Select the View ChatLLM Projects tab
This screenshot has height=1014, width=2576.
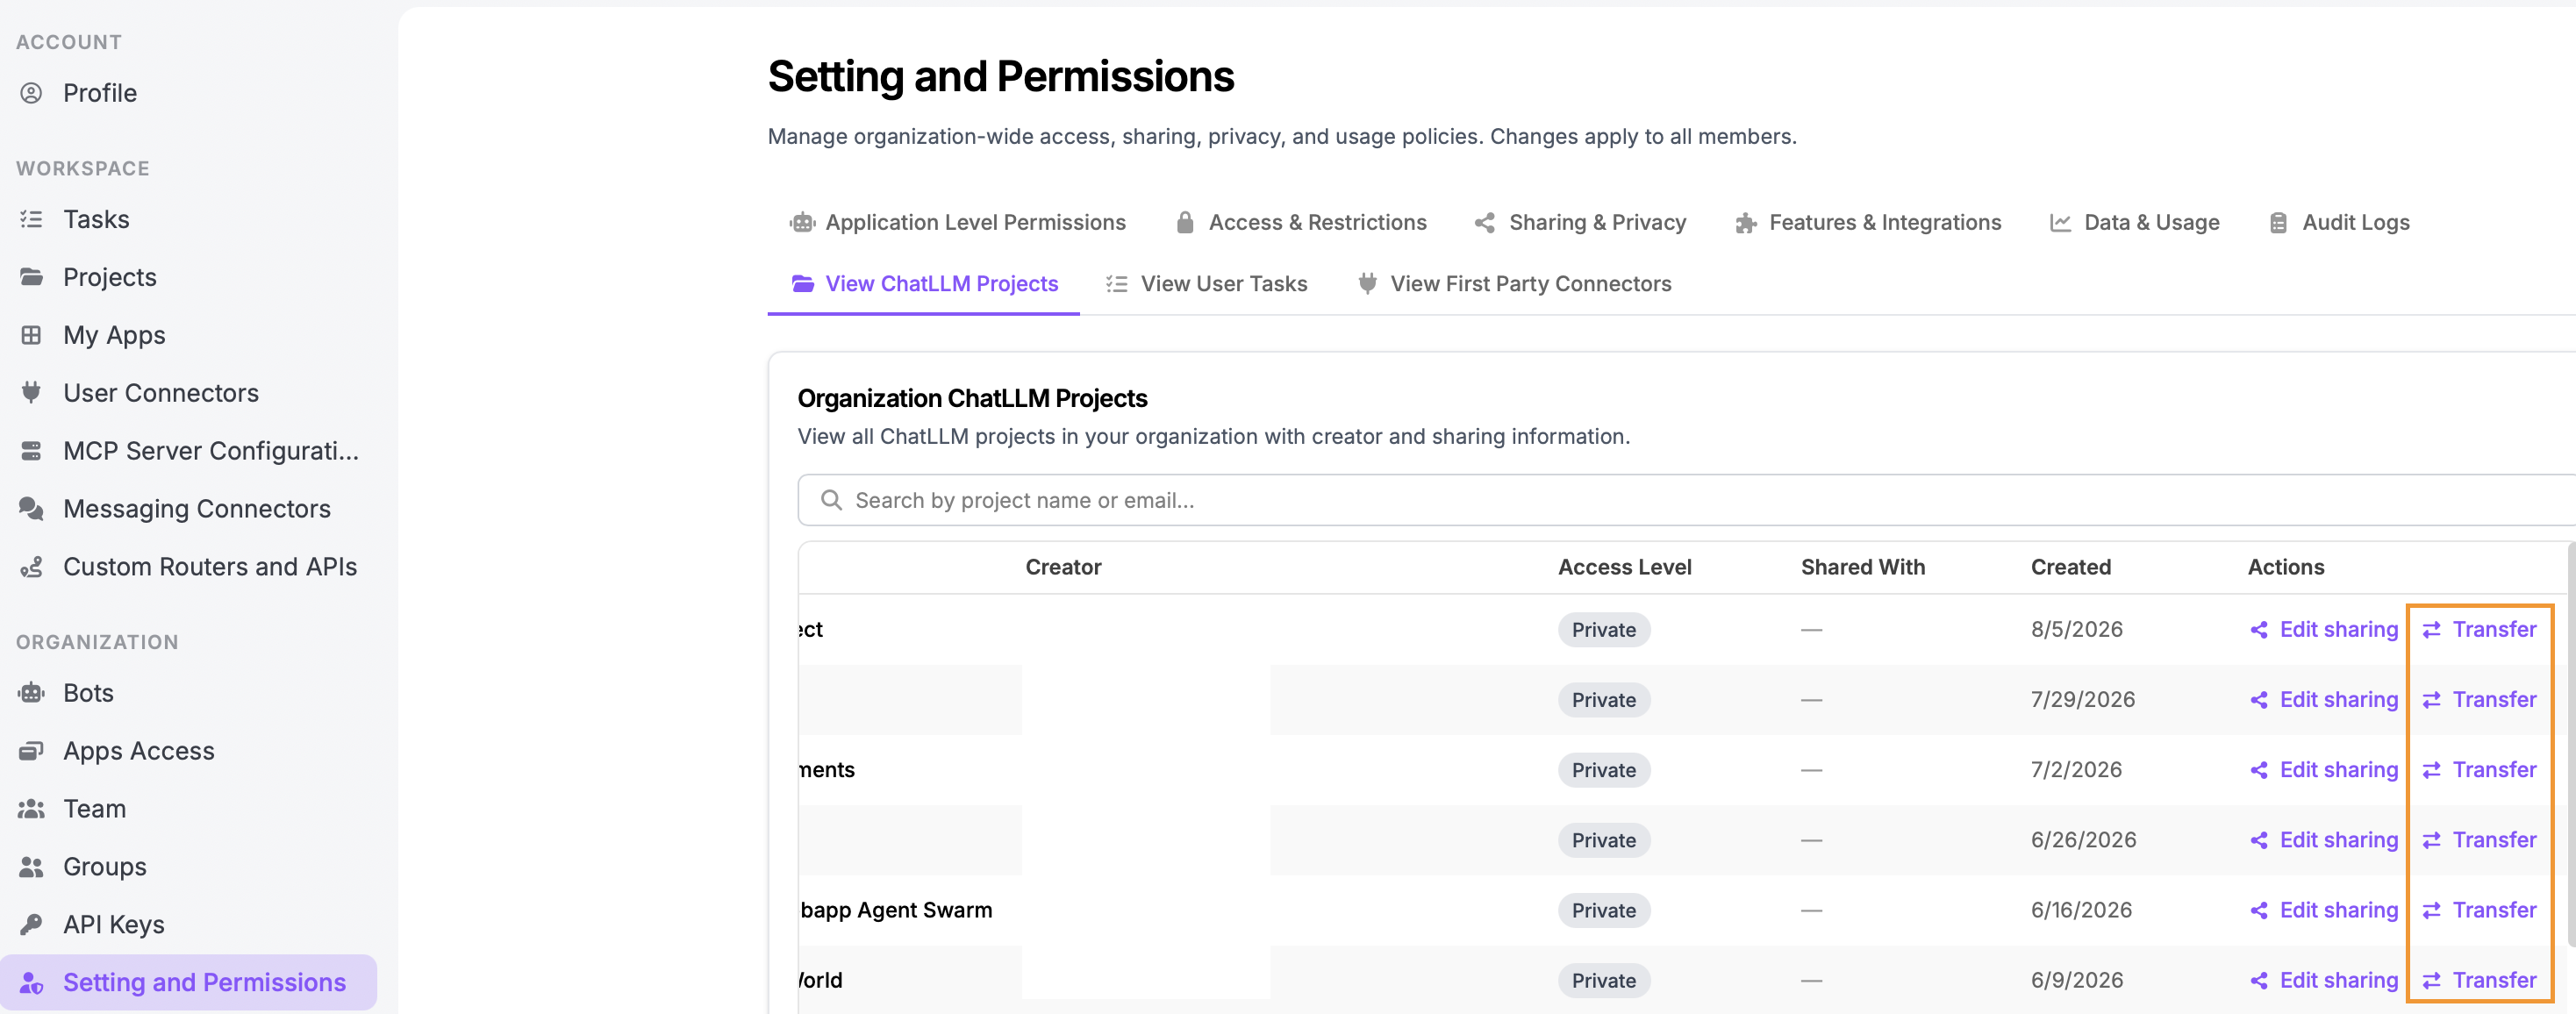[x=924, y=284]
